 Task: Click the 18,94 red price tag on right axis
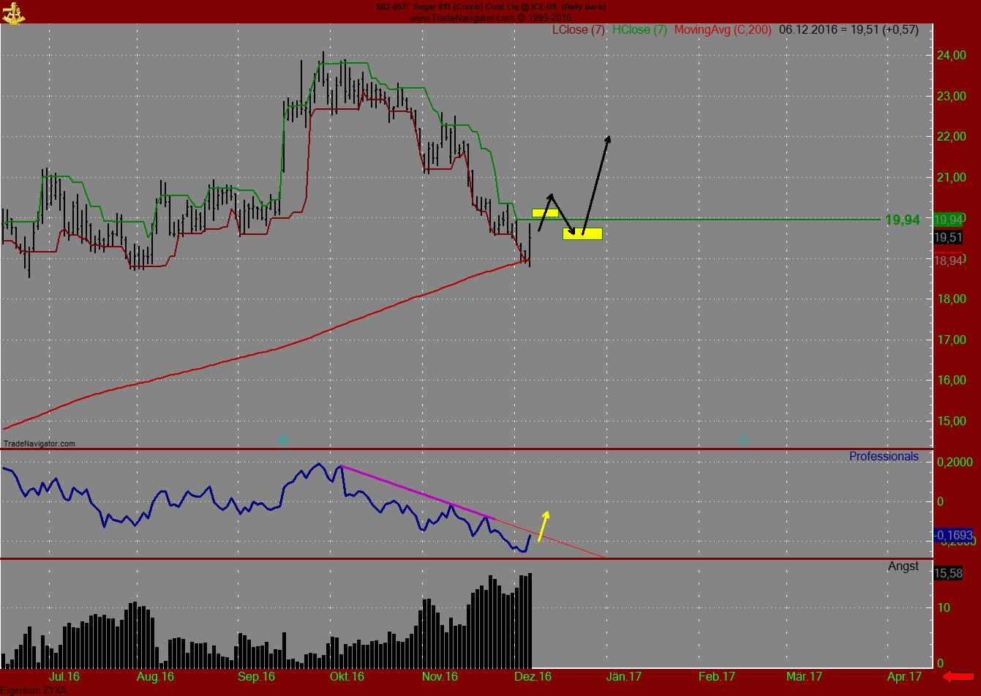pos(950,260)
